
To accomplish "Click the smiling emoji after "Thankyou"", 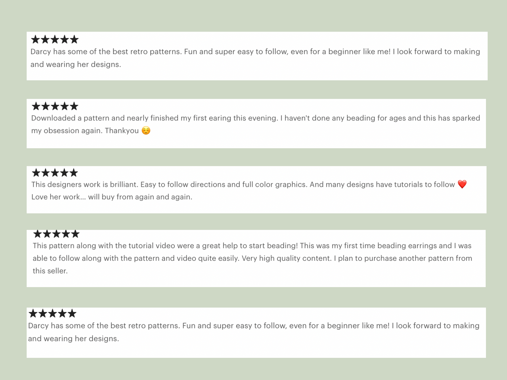I will point(146,131).
